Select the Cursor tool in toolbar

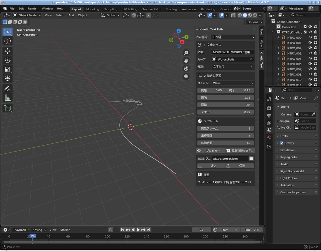click(8, 41)
